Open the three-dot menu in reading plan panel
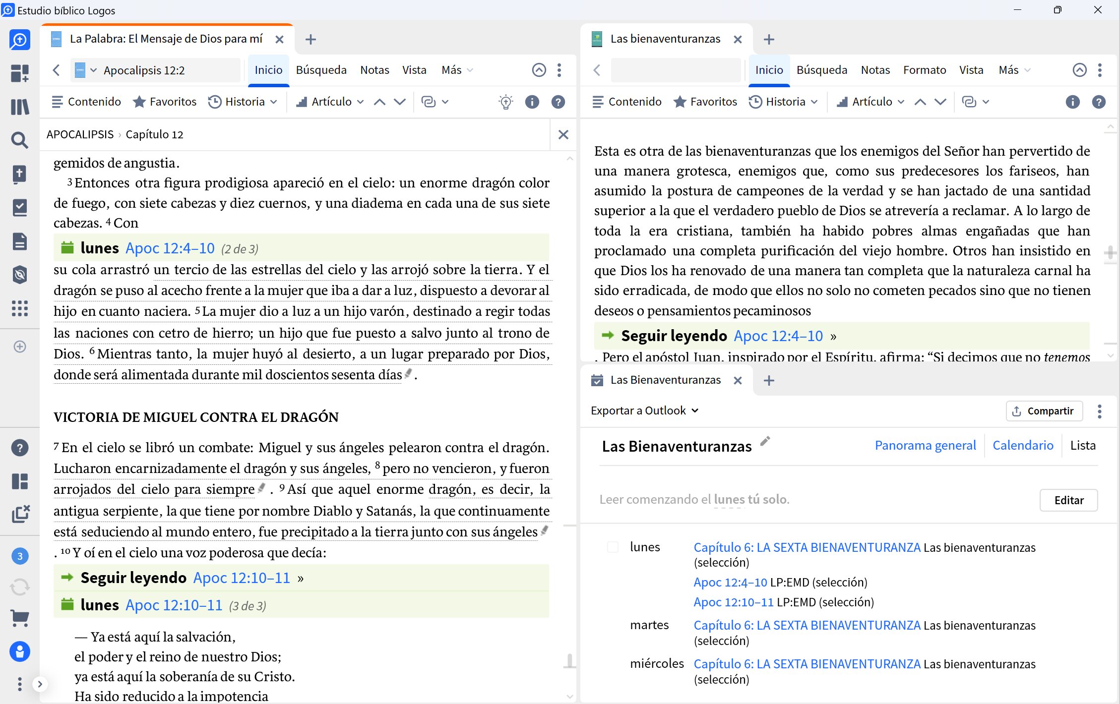Image resolution: width=1119 pixels, height=704 pixels. coord(1100,411)
